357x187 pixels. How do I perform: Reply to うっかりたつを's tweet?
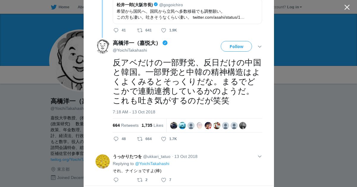coord(116,180)
